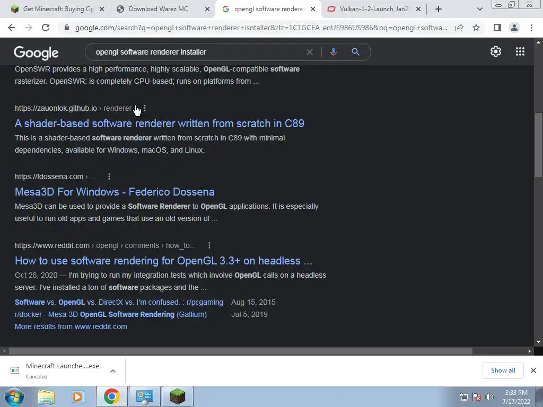Open Chrome three-dot menu
The height and width of the screenshot is (407, 543).
[x=531, y=28]
